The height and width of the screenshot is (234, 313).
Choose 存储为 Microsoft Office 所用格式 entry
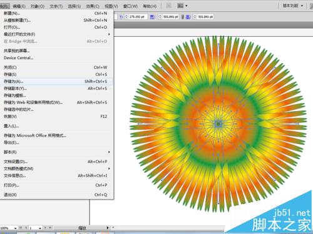click(56, 135)
